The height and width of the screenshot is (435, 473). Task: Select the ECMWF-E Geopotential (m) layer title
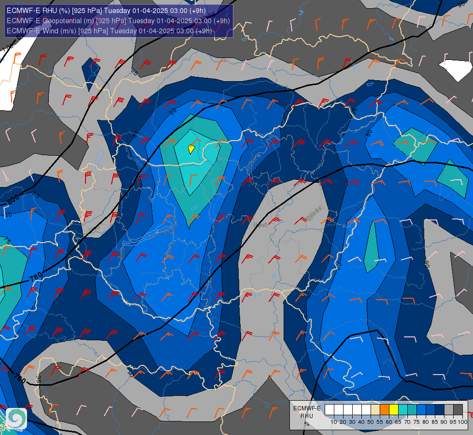click(x=118, y=21)
